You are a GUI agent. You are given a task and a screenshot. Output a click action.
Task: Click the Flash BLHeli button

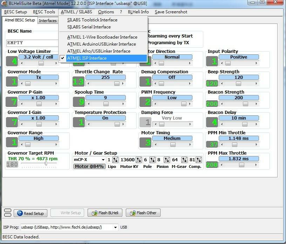(x=105, y=213)
